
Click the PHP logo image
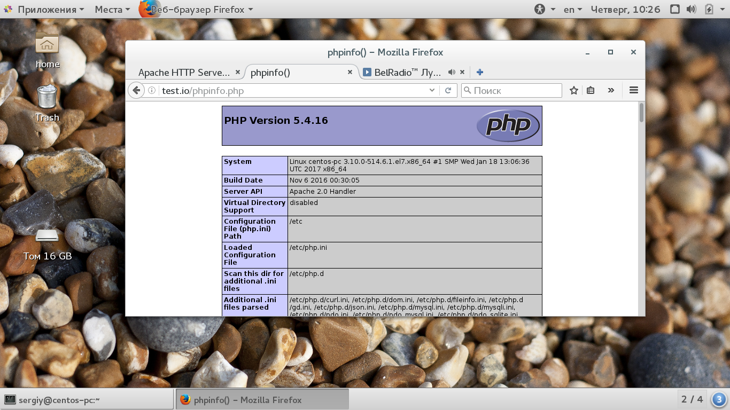508,125
